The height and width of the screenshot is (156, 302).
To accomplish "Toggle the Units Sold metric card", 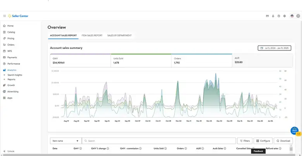I will (x=141, y=60).
